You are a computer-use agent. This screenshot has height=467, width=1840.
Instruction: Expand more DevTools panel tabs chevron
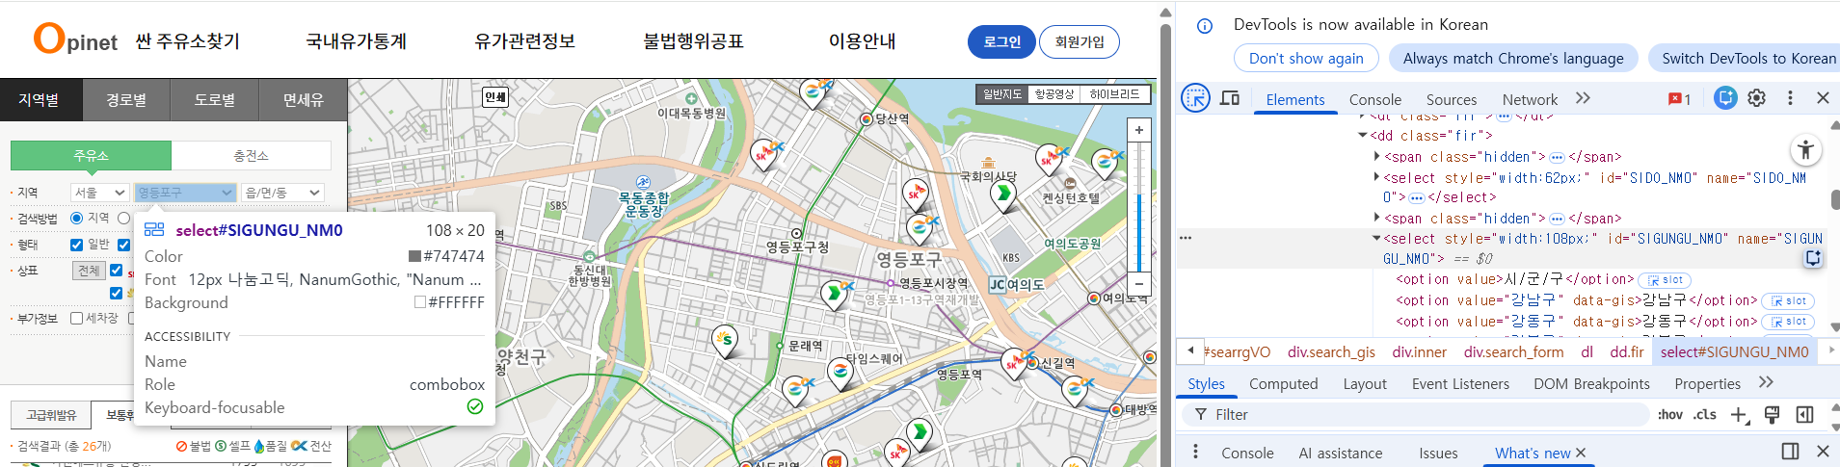[x=1583, y=98]
